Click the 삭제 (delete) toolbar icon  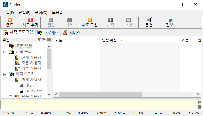[69, 20]
